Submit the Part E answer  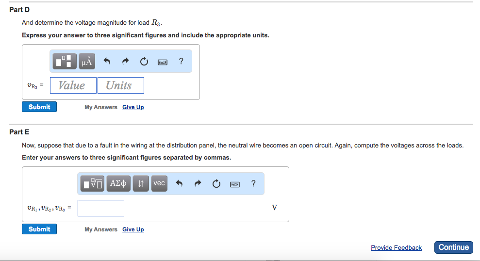(x=39, y=229)
